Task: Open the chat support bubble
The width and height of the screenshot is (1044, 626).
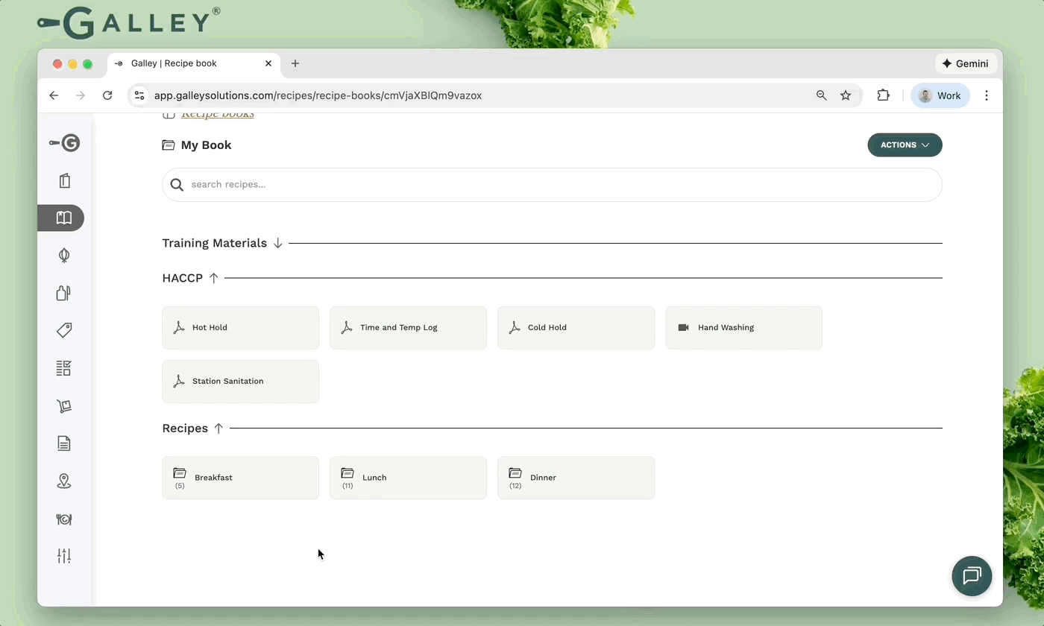Action: click(x=972, y=576)
